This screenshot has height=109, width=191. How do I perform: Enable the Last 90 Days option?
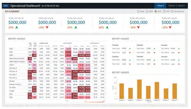[172, 11]
